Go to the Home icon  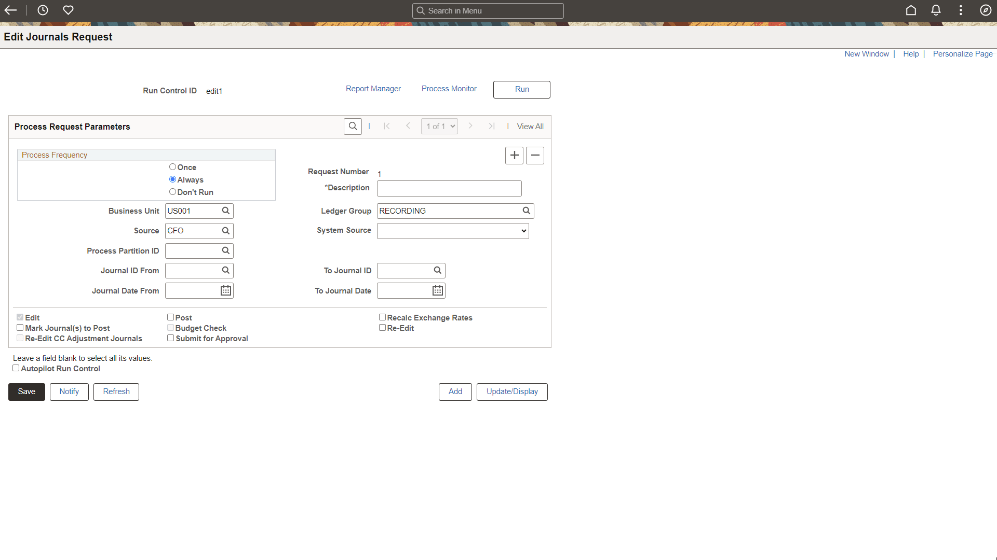(911, 10)
